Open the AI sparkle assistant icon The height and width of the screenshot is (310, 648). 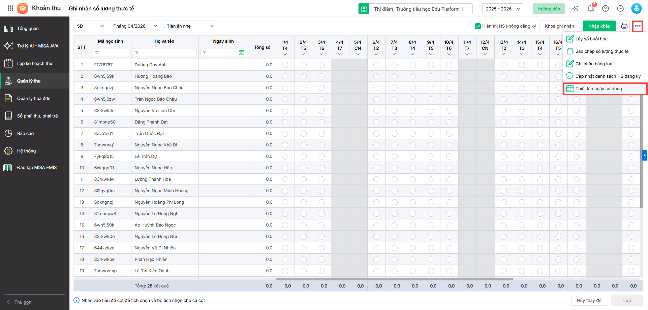[576, 9]
